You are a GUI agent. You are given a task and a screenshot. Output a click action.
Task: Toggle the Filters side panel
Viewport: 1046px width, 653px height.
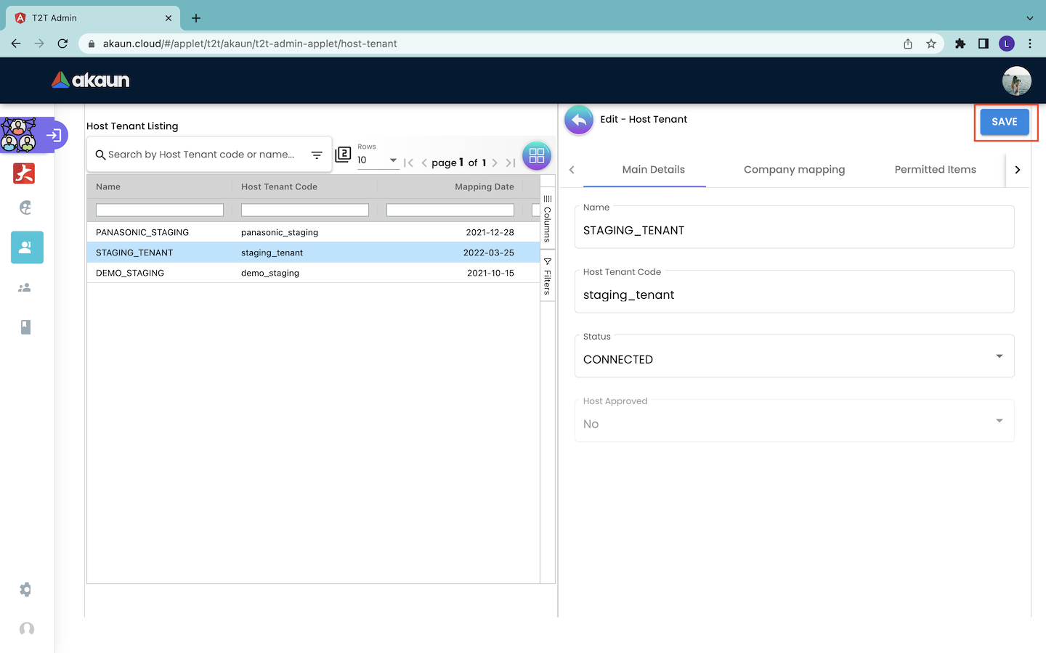548,276
